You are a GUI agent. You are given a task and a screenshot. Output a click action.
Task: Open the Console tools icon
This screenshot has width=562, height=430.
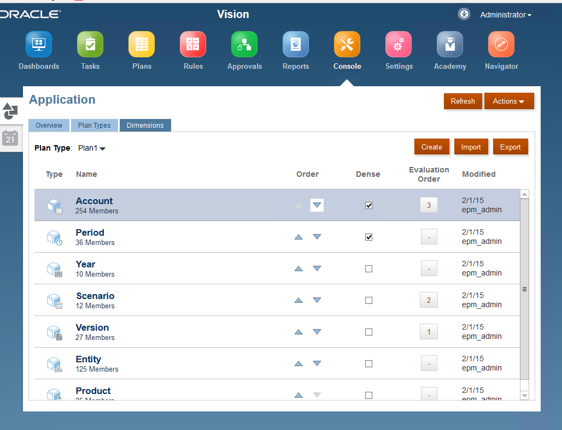coord(347,44)
